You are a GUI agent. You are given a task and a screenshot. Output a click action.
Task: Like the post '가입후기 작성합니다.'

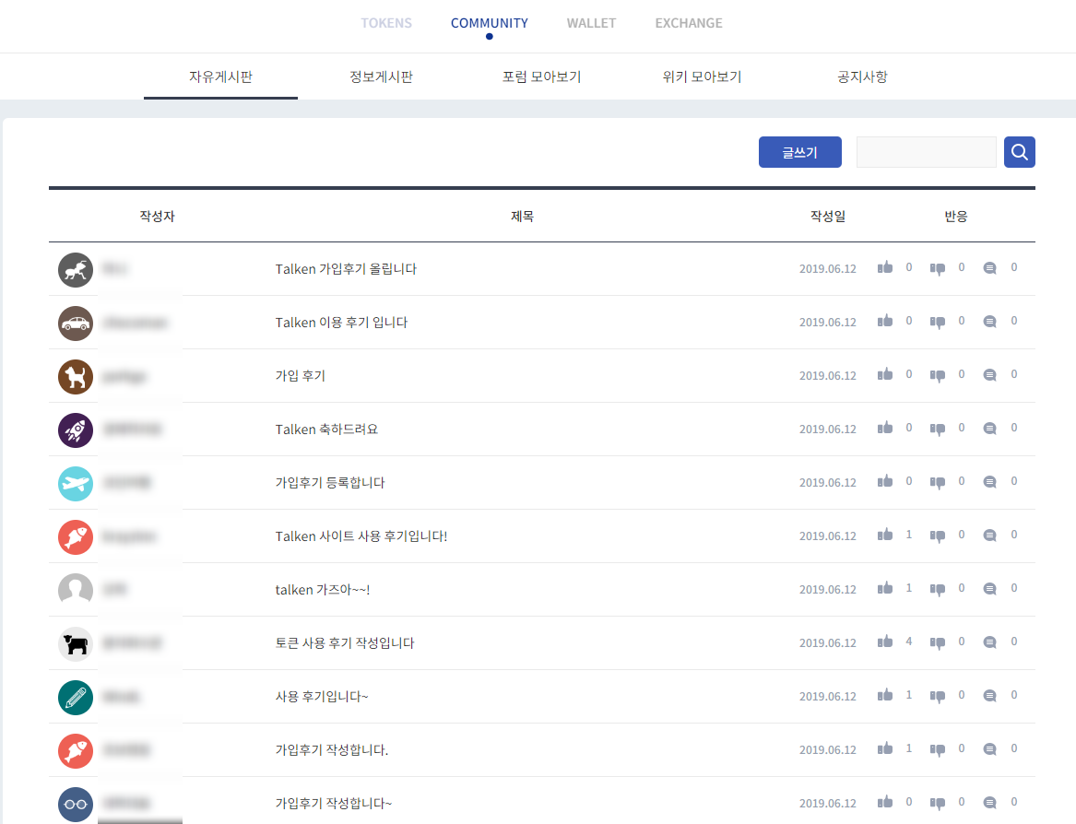(x=885, y=748)
